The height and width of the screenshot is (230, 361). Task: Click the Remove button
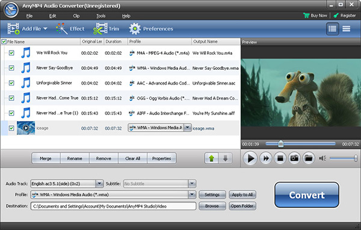103,158
